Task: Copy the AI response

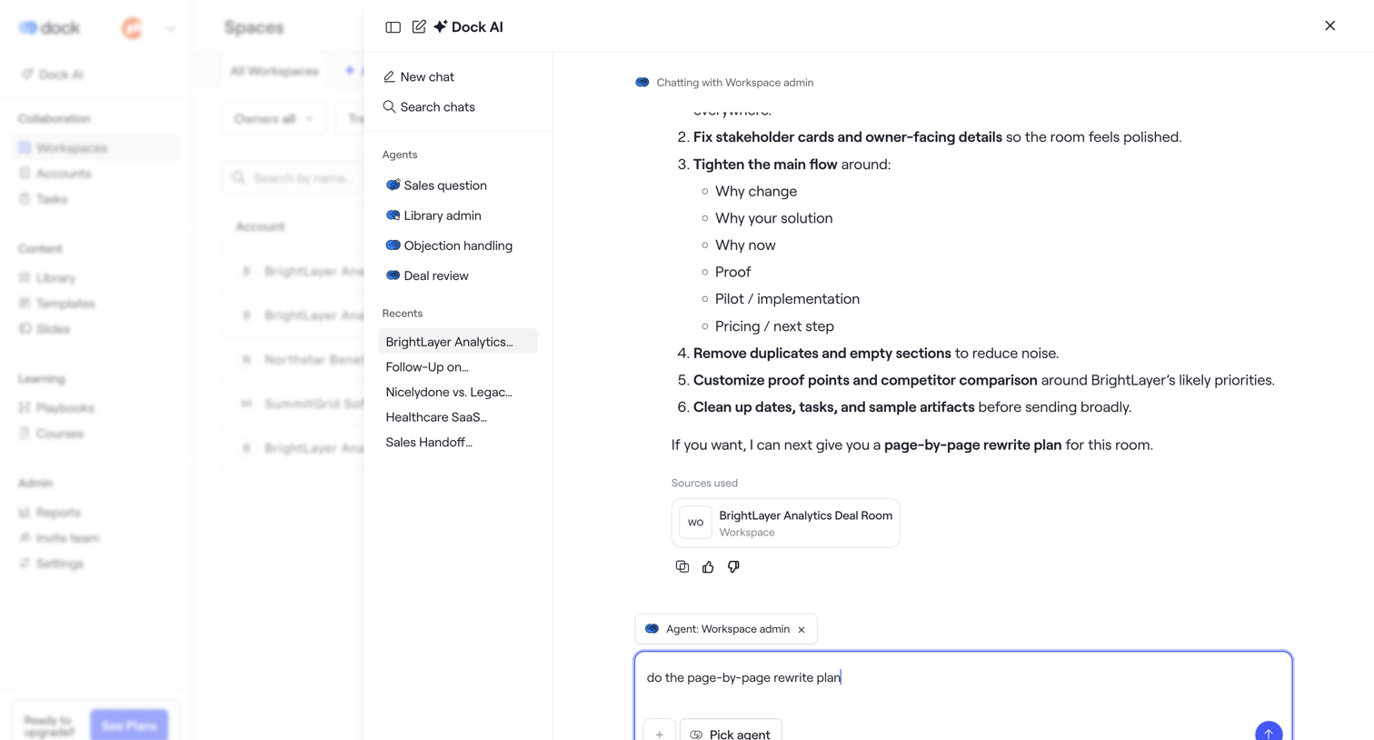Action: tap(682, 567)
